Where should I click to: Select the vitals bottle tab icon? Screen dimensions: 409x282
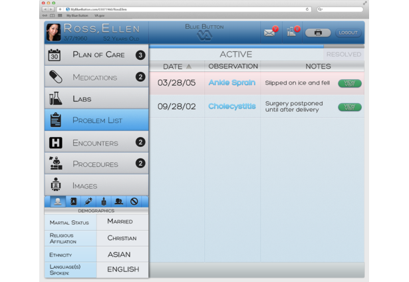[104, 202]
